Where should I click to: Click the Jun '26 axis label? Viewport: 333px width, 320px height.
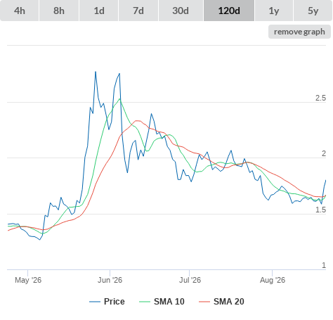pyautogui.click(x=110, y=280)
